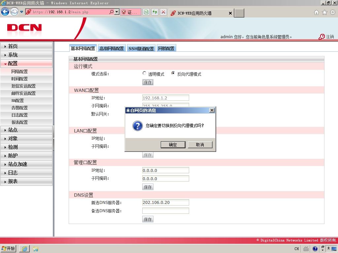338x253 pixels.
Task: Click the 管理口 IP地址 field
Action: (x=166, y=170)
